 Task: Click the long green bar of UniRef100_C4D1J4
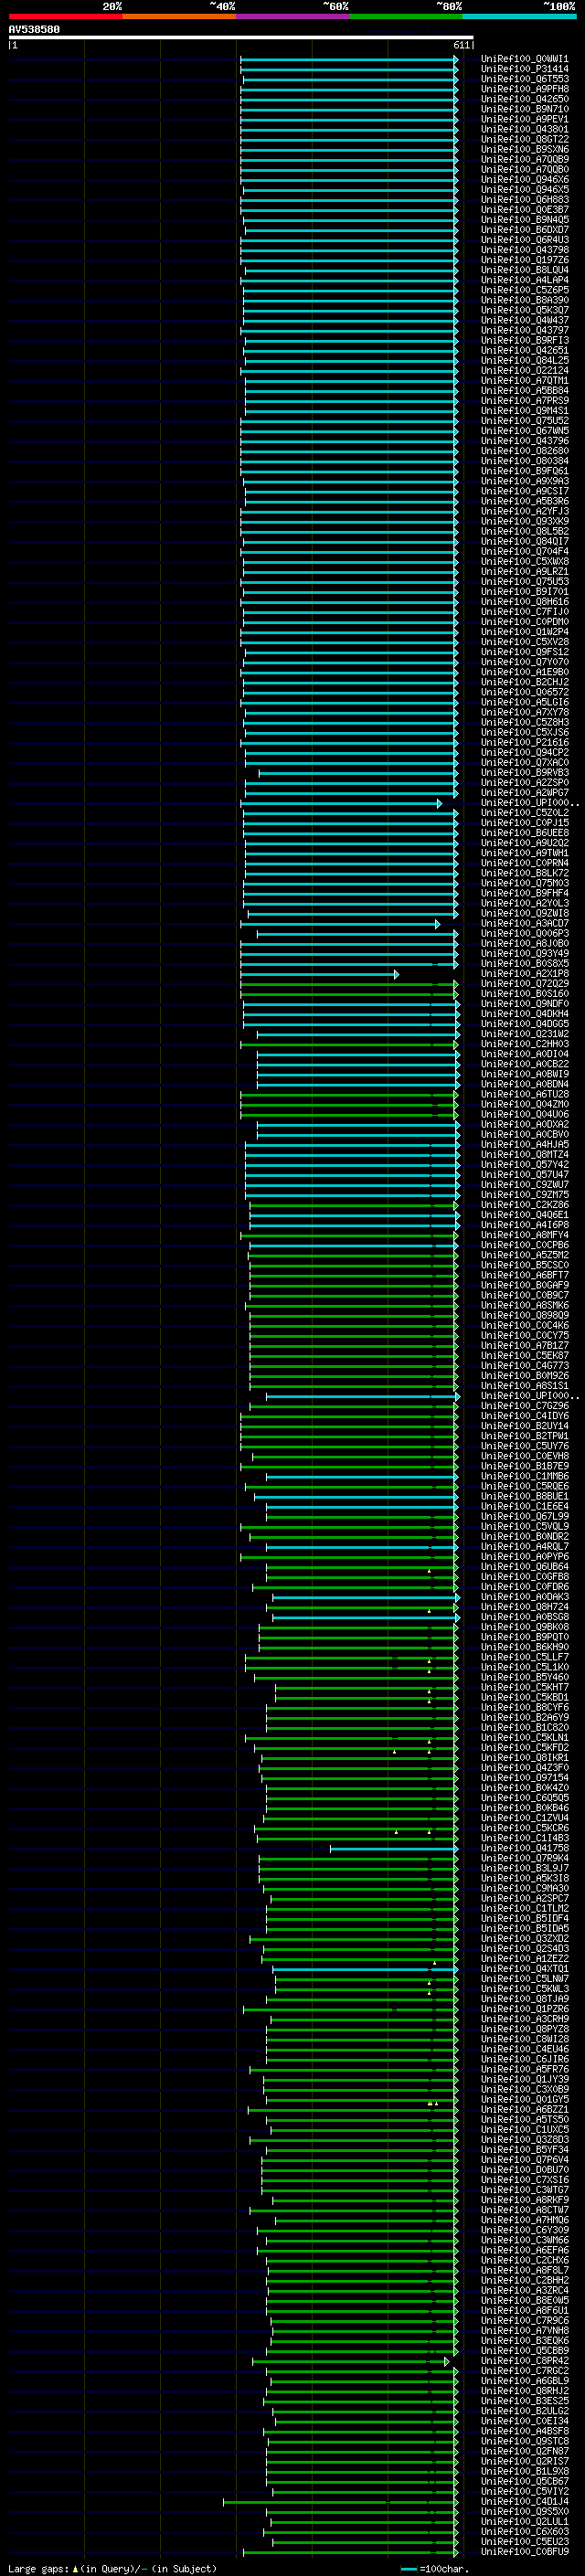coord(341,2502)
